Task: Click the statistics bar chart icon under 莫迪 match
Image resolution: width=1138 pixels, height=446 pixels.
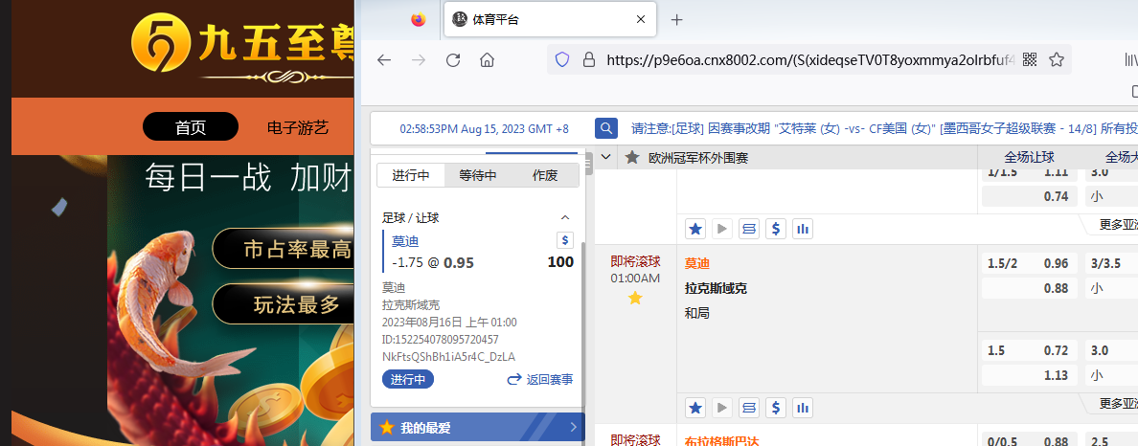Action: point(803,406)
